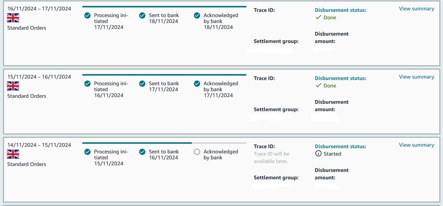Click check icon beside Sent to bank 16/11/2024
The height and width of the screenshot is (206, 443).
pos(142,152)
